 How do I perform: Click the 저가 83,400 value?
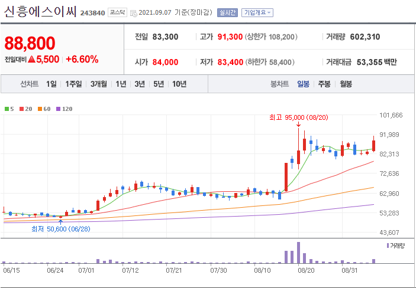click(230, 62)
